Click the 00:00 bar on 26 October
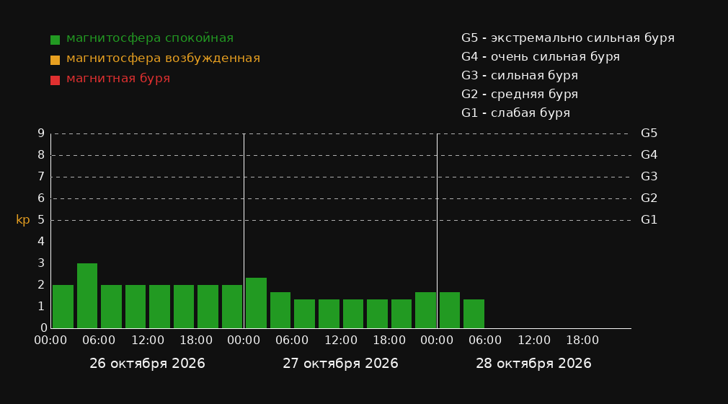Viewport: 728px width, 404px height. click(x=63, y=307)
